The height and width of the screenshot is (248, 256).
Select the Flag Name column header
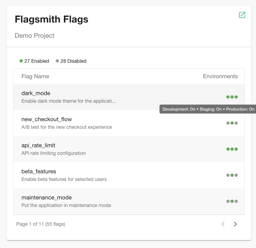click(x=35, y=76)
